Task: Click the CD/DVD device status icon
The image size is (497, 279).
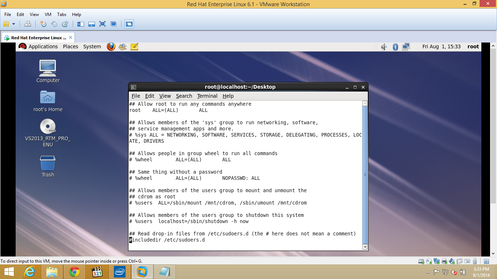Action: (x=429, y=261)
